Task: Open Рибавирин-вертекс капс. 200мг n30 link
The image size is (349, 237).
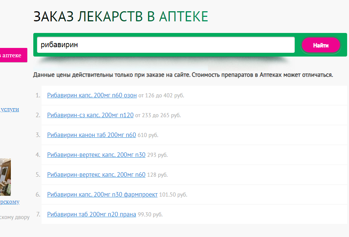Action: (x=96, y=155)
